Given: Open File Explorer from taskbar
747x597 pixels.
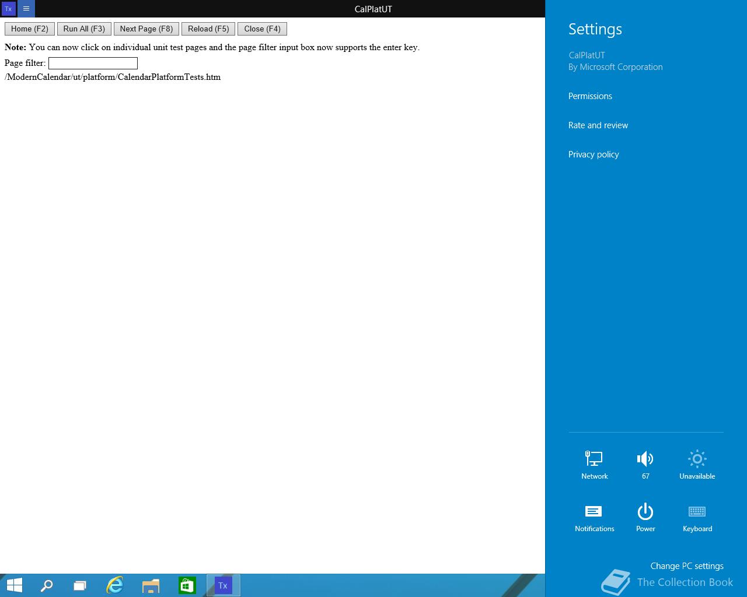Looking at the screenshot, I should pos(151,585).
